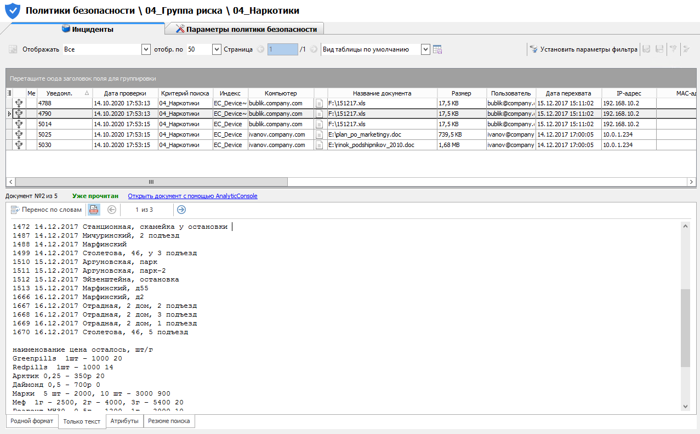The width and height of the screenshot is (700, 434).
Task: Click the USB device icon for notification 4788
Action: click(x=19, y=103)
